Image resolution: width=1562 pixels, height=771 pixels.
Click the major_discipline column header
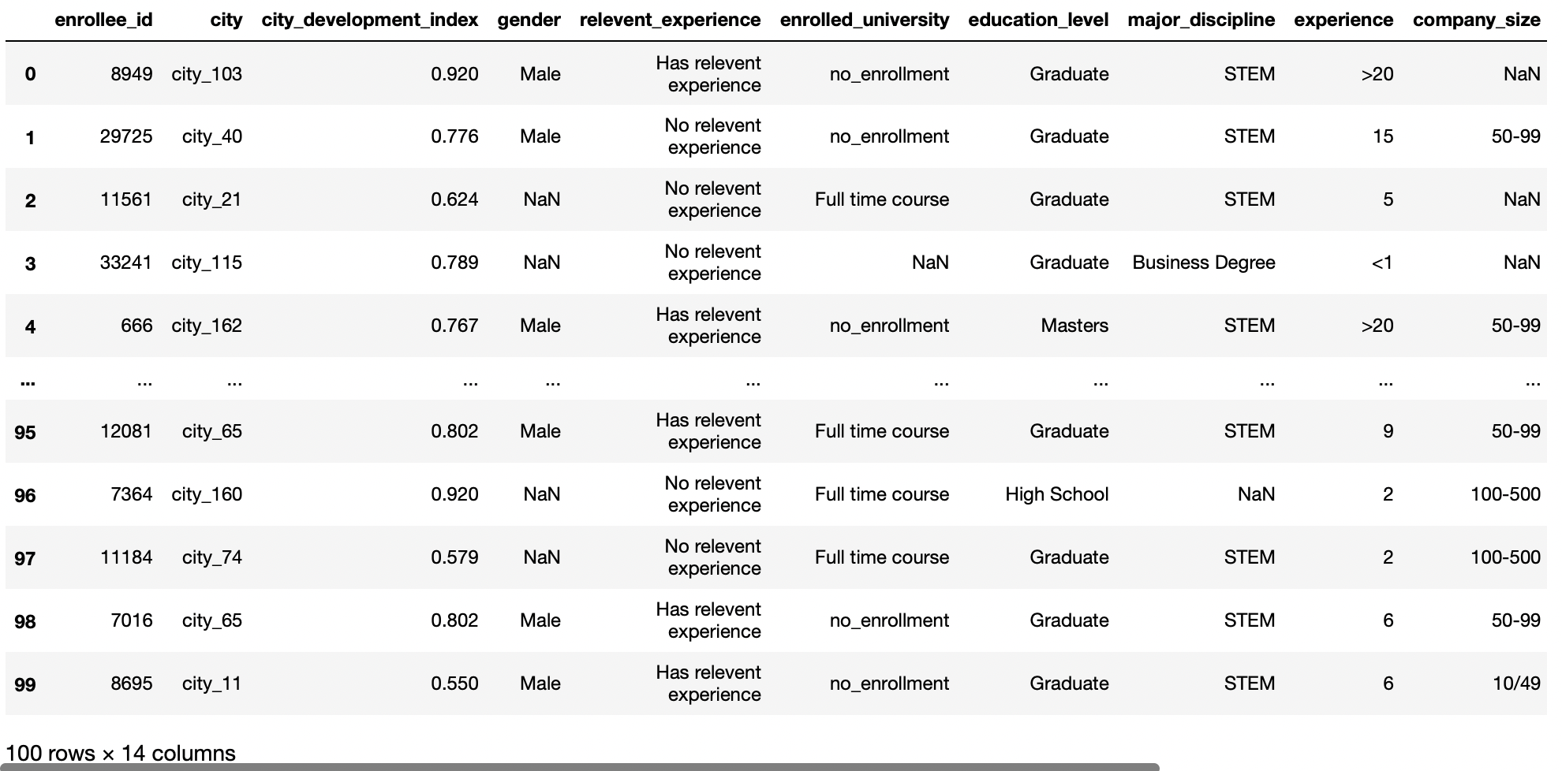(1201, 20)
